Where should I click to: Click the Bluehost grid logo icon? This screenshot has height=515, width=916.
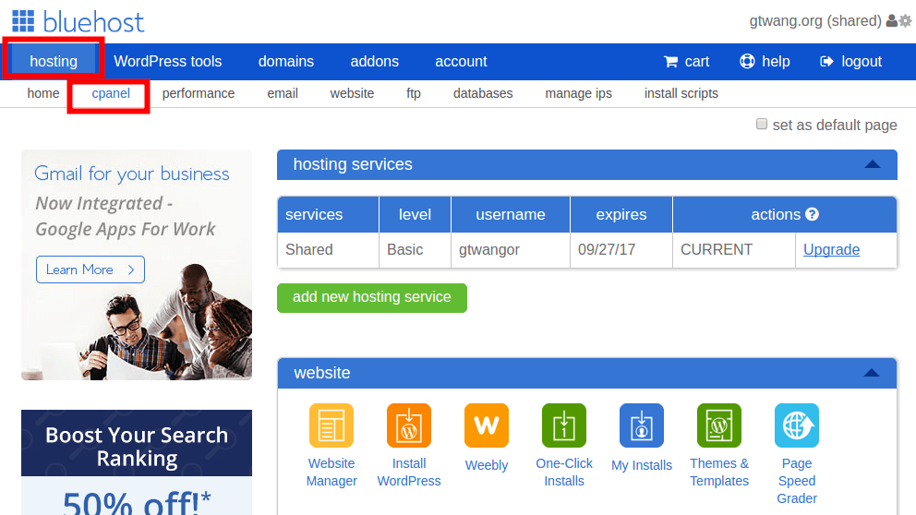(x=23, y=21)
